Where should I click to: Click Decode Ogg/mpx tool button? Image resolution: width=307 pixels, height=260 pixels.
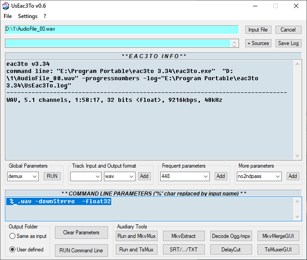coord(231,236)
